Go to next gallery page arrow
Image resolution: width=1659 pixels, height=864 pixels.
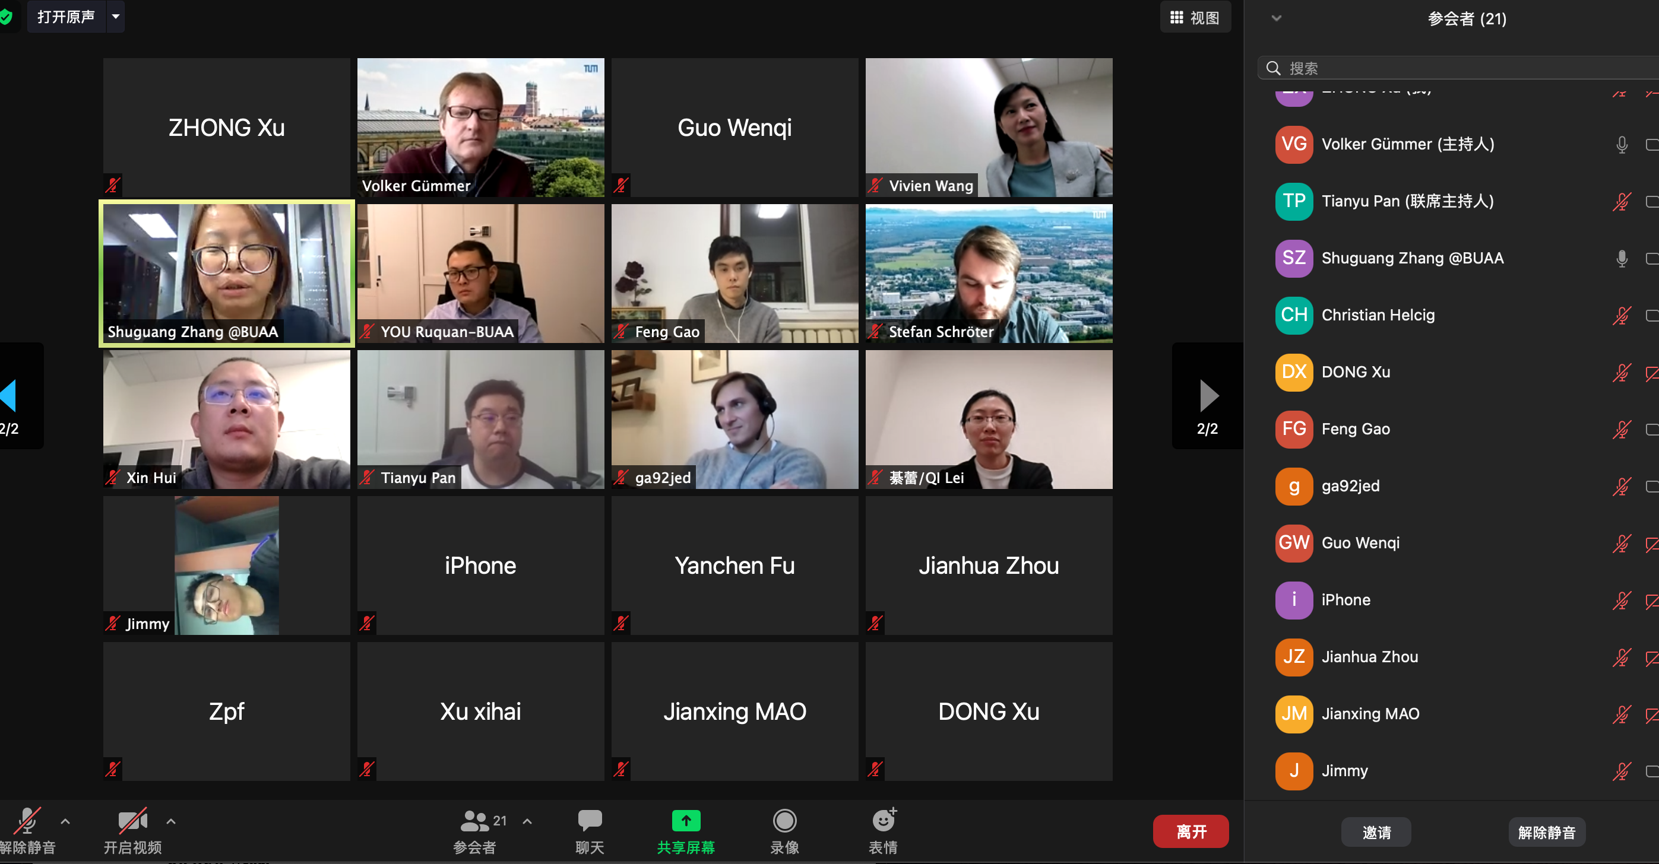point(1208,396)
